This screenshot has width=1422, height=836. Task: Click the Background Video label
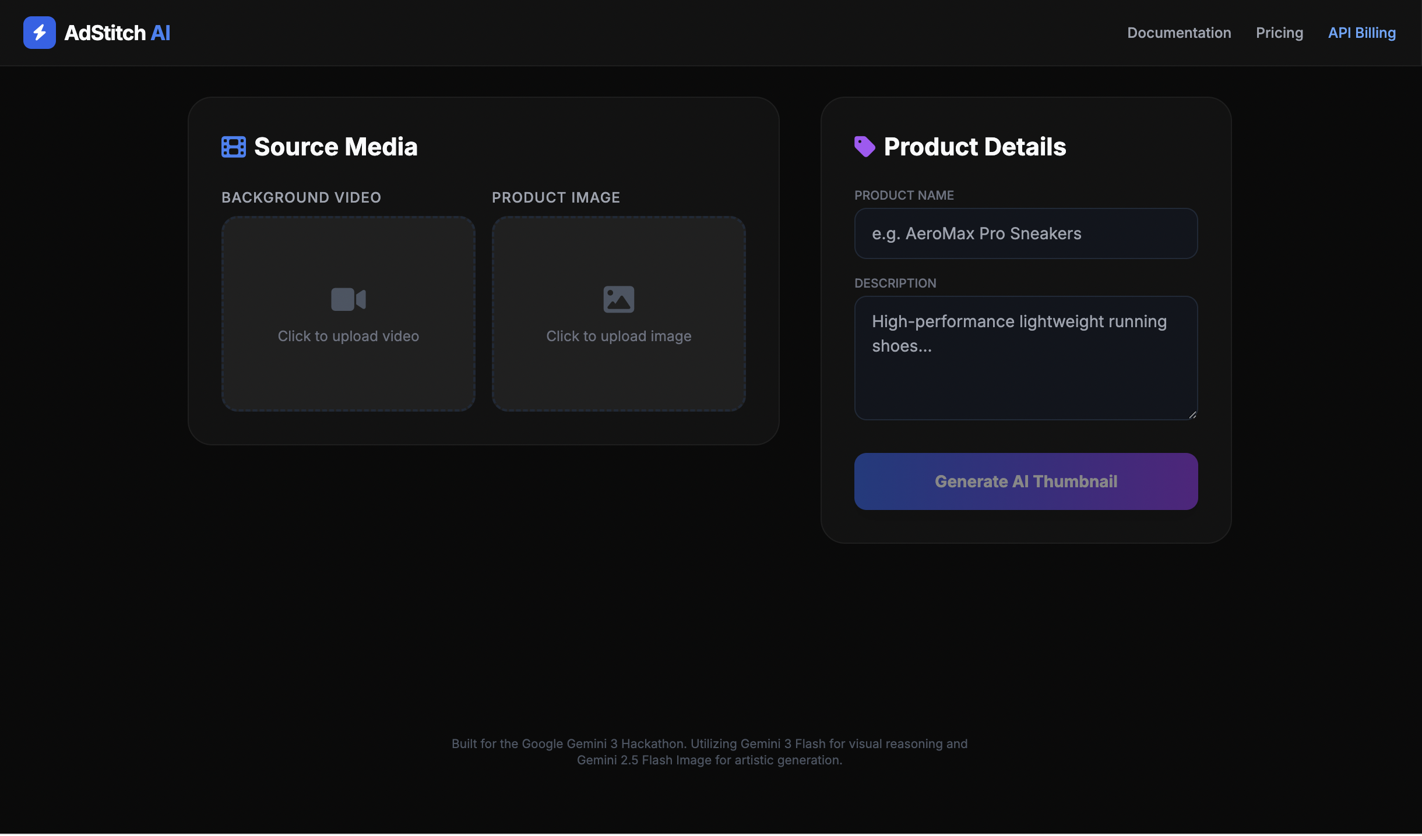click(x=301, y=197)
